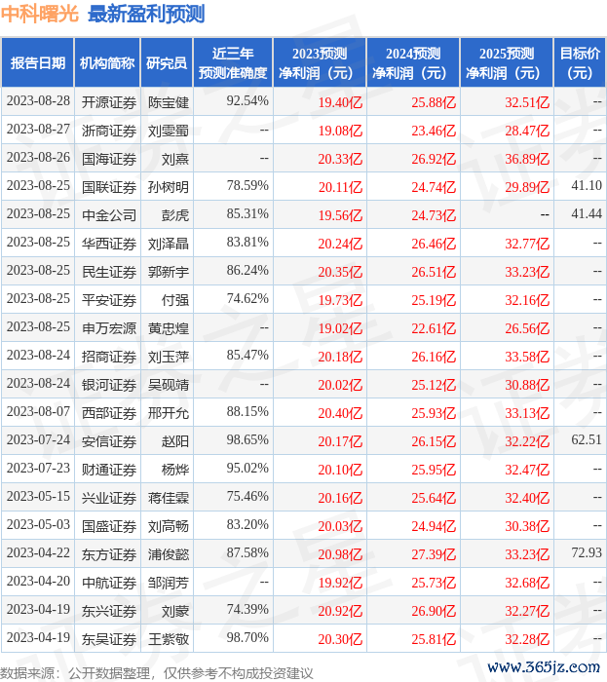This screenshot has height=682, width=607.
Task: Click the 2025预测净利润 column header
Action: (x=507, y=62)
